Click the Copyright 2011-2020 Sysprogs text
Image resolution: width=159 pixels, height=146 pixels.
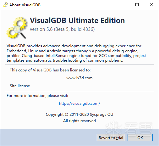(79, 115)
